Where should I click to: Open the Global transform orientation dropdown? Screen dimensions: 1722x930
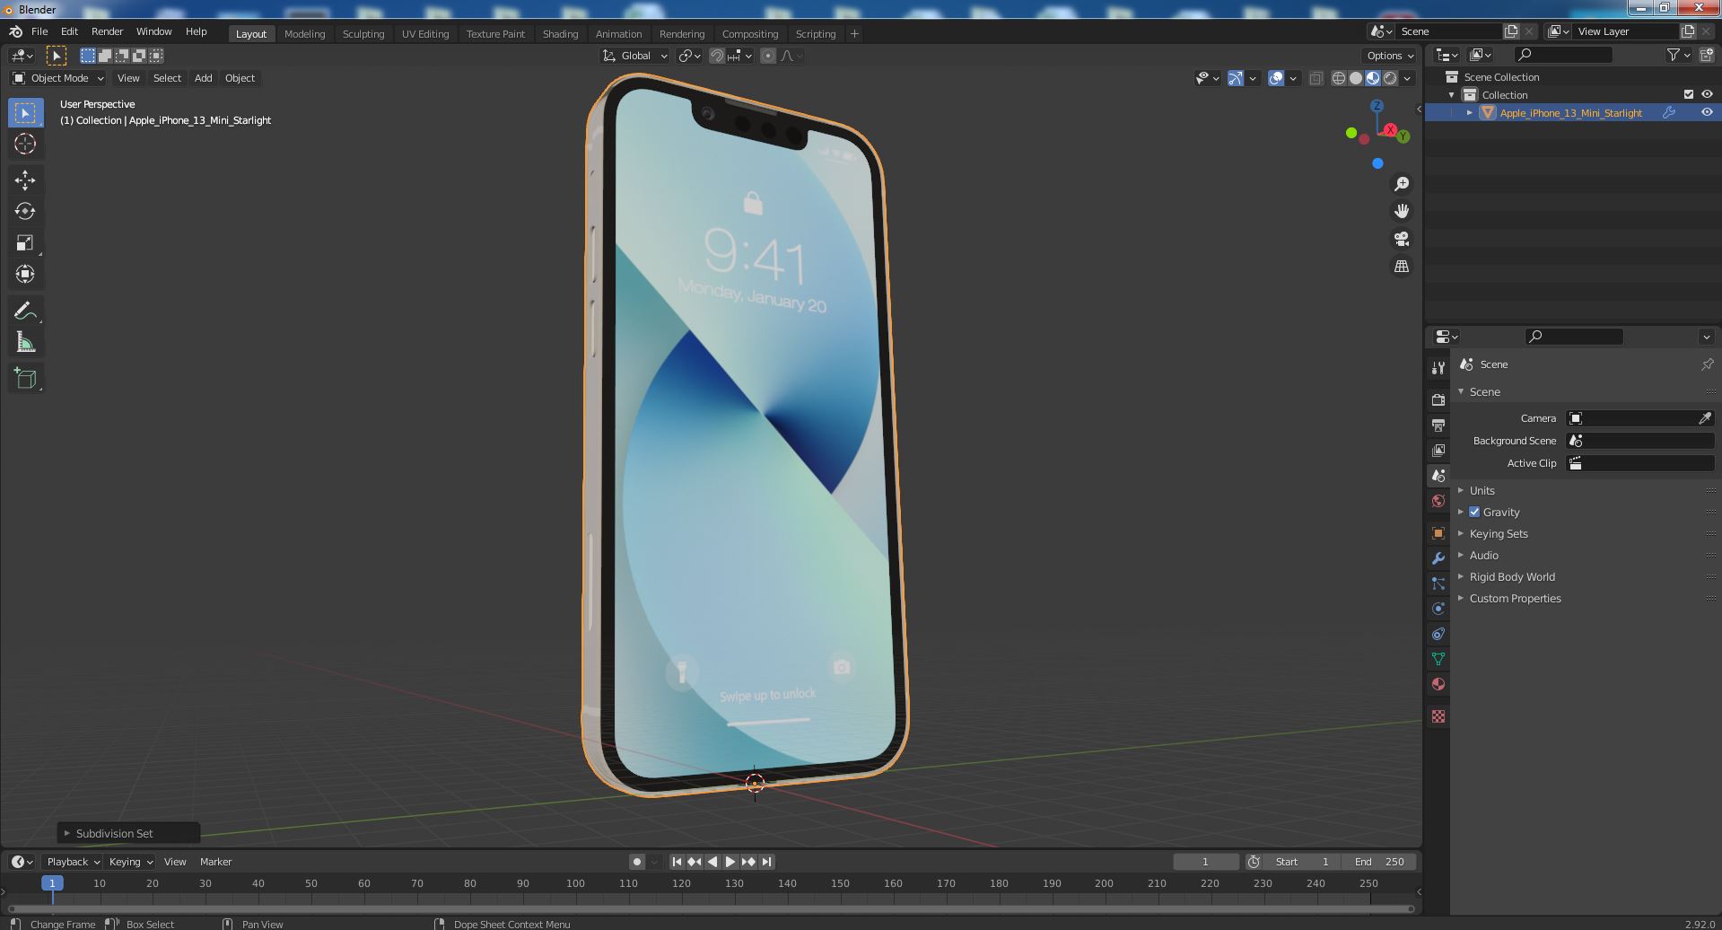pos(635,56)
